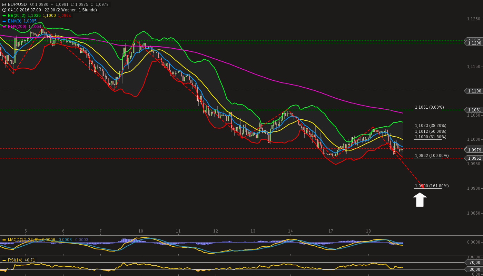Screen dimensions: 483x276
Task: Click the RSI value 40,71
Action: click(x=30, y=260)
